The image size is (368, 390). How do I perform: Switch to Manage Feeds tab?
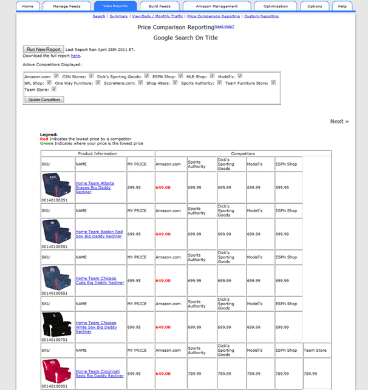pyautogui.click(x=67, y=6)
